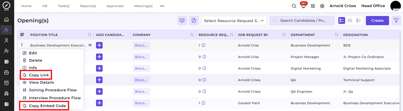Image resolution: width=403 pixels, height=111 pixels.
Task: Open the home icon in sidebar
Action: 6,19
